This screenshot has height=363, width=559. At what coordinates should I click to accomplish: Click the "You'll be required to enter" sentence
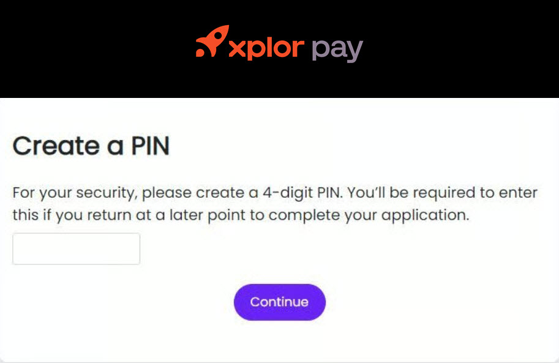pos(443,193)
